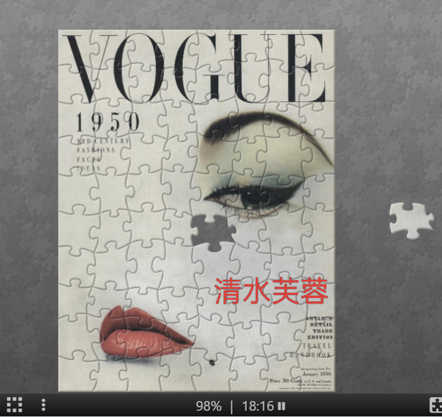This screenshot has height=417, width=442.
Task: Click the 18:16 elapsed time
Action: click(258, 406)
